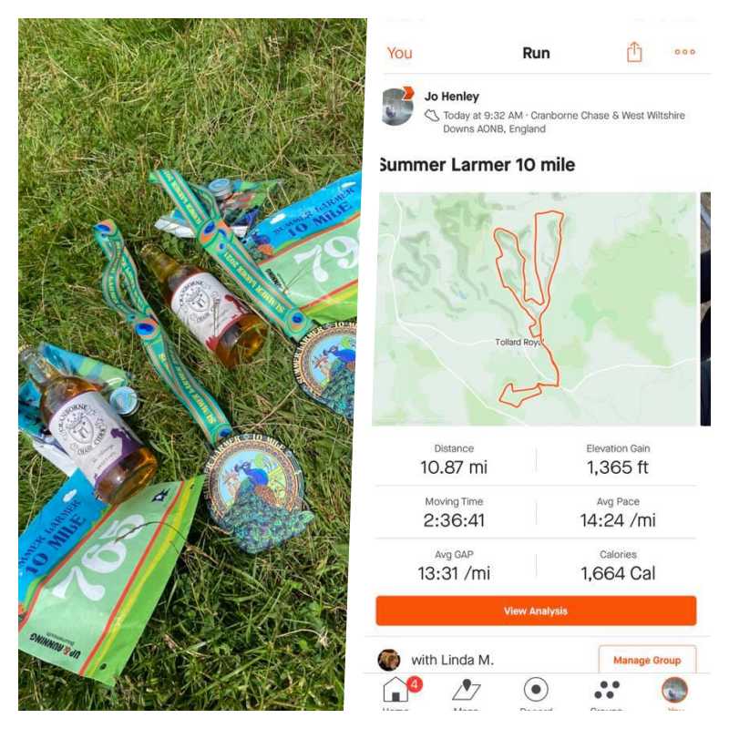The width and height of the screenshot is (729, 729).
Task: Click the Manage Group button
Action: pyautogui.click(x=647, y=659)
